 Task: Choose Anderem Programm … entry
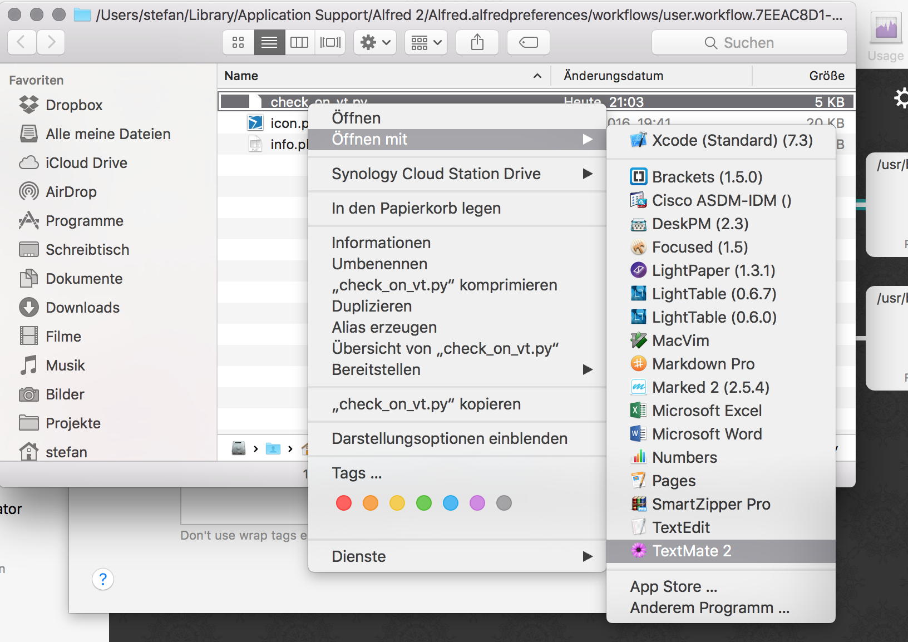(x=721, y=608)
